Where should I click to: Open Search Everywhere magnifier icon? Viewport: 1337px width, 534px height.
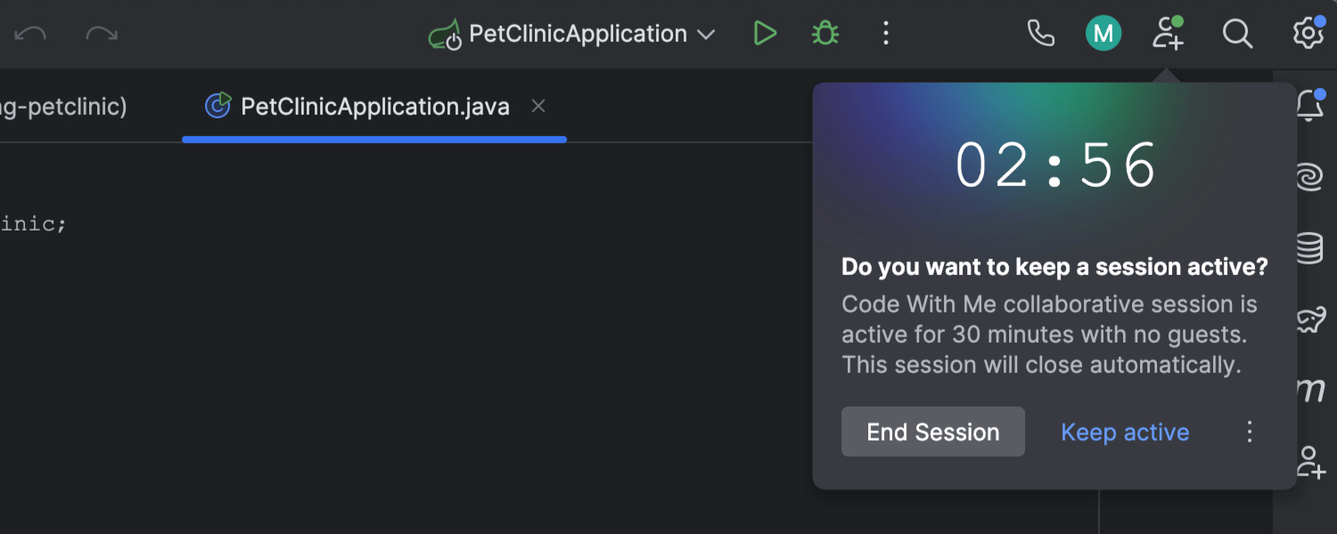pyautogui.click(x=1237, y=35)
